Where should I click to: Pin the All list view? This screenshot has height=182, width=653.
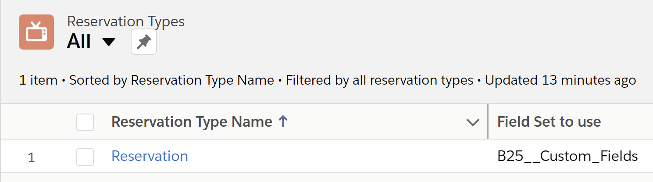pos(144,43)
